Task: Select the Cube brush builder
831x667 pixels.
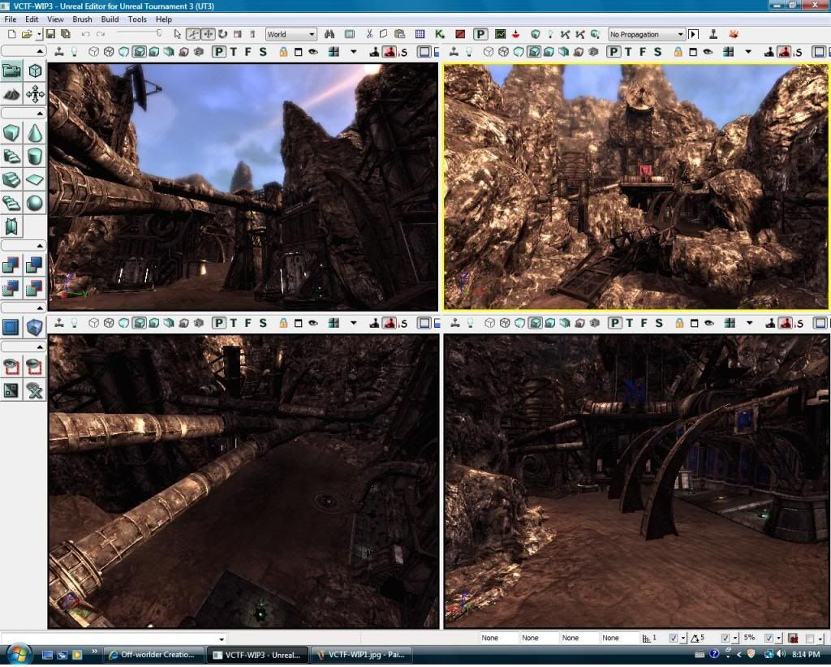Action: [11, 133]
